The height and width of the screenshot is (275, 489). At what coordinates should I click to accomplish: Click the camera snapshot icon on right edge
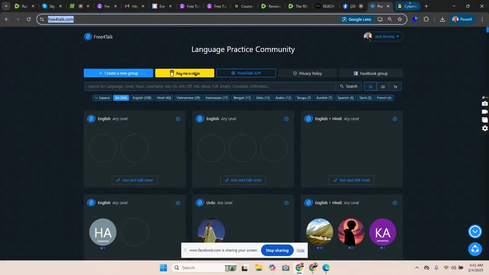[x=485, y=104]
